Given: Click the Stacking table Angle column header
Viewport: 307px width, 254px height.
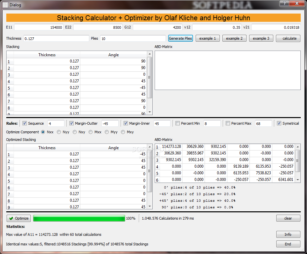Looking at the screenshot, I should pyautogui.click(x=114, y=55).
